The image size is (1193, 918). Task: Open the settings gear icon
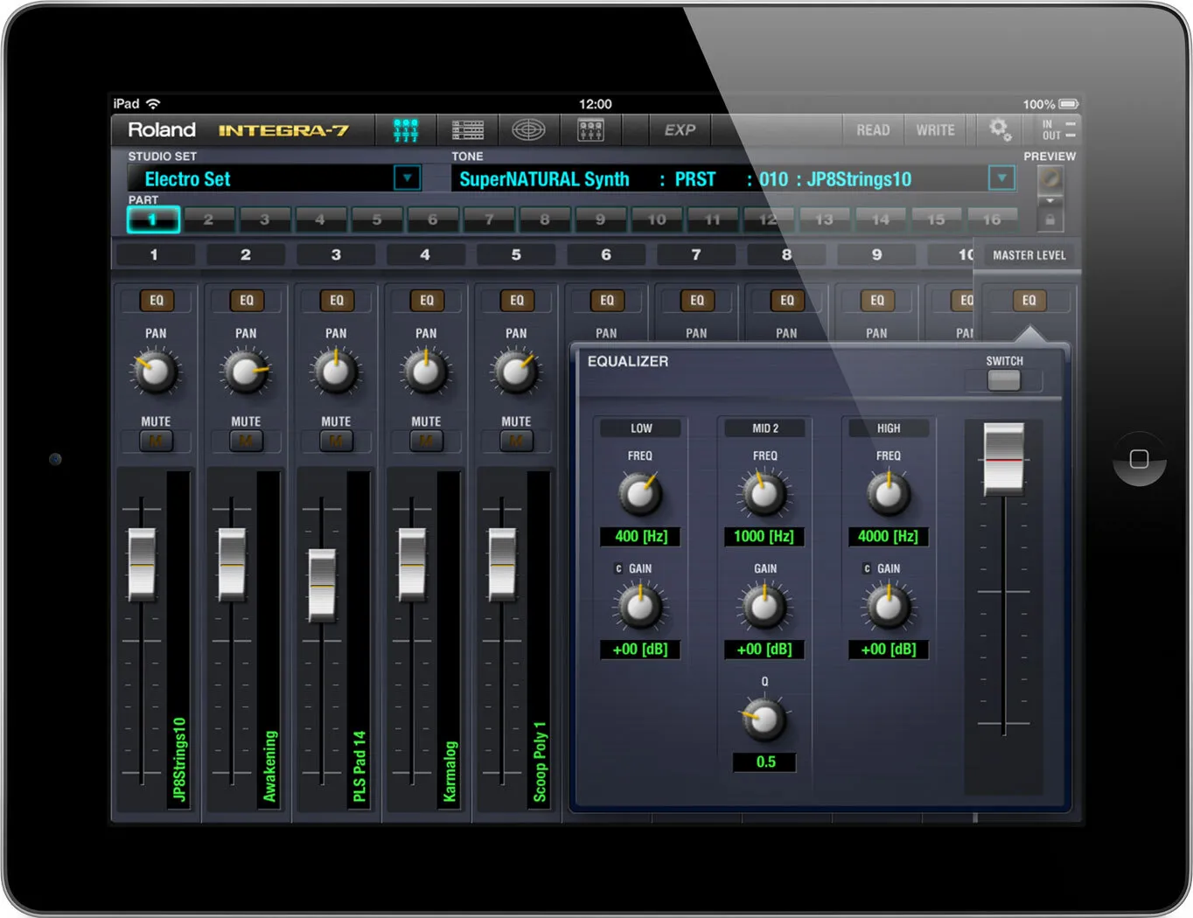click(x=1000, y=130)
